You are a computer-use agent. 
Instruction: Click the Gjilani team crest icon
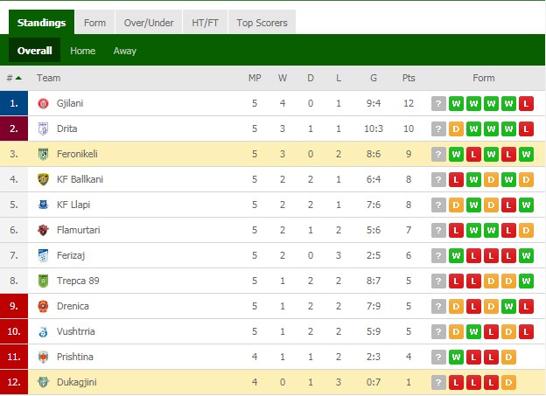[x=43, y=103]
